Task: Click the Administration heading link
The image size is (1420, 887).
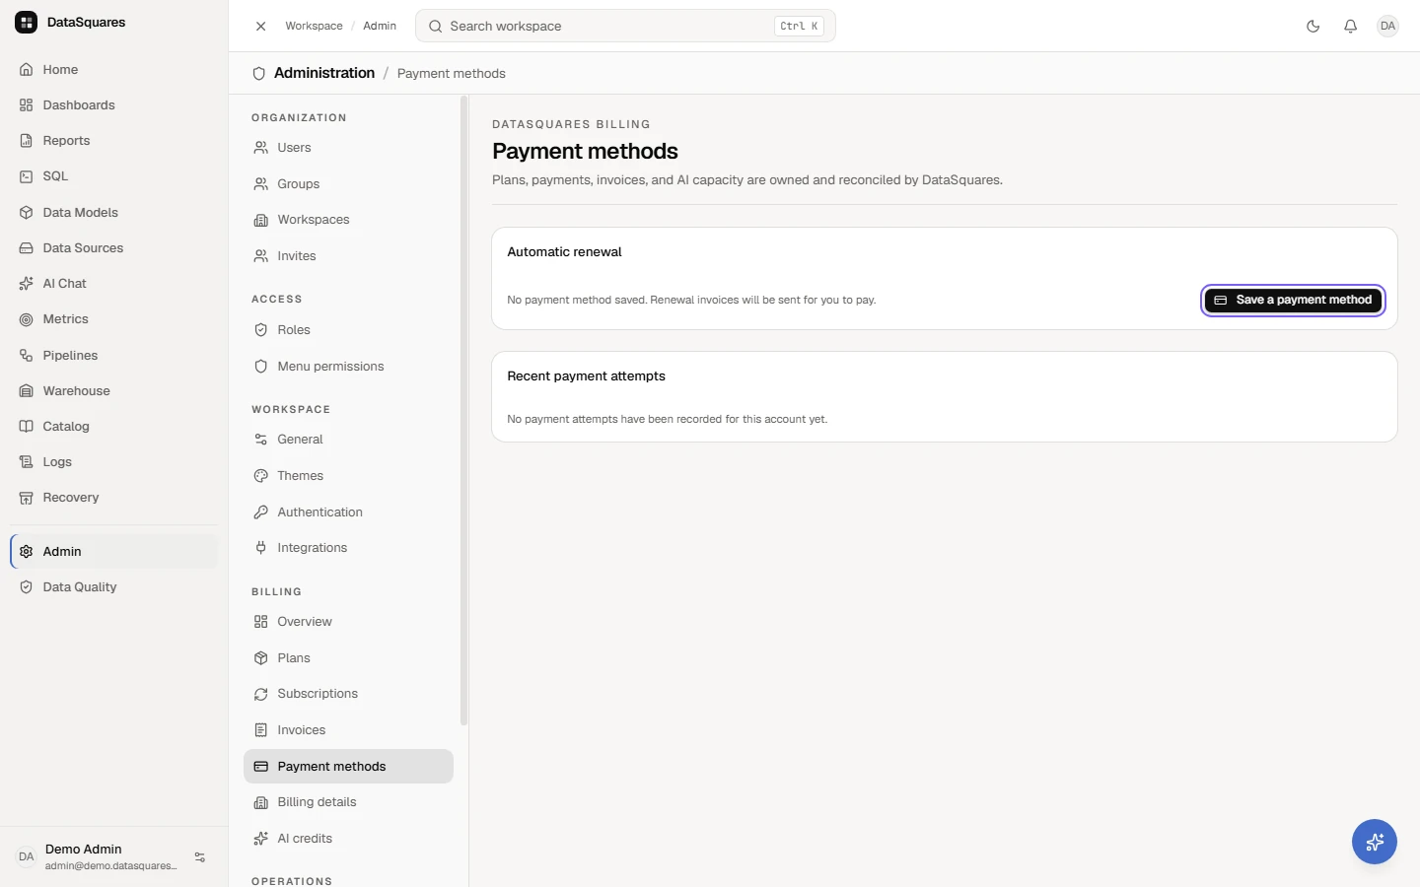Action: pos(324,73)
